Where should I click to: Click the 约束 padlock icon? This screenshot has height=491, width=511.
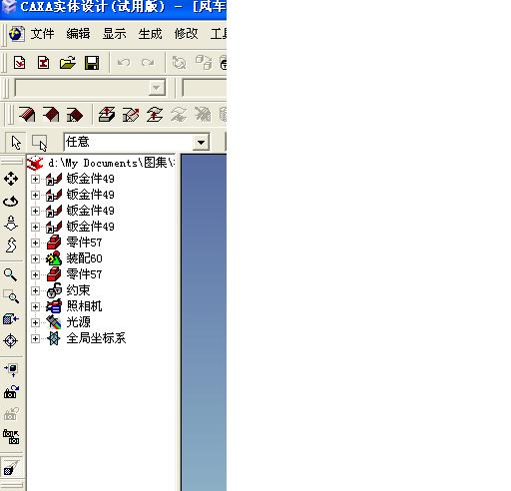(54, 290)
